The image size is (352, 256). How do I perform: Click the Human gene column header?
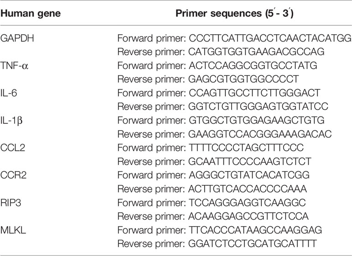pyautogui.click(x=31, y=14)
